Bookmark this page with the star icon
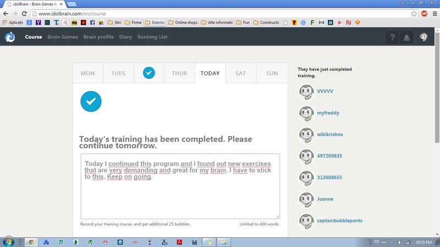 tap(414, 13)
